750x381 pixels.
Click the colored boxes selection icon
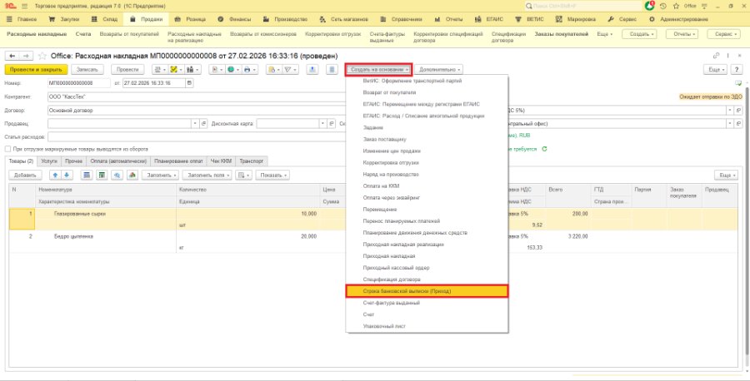coord(132,176)
